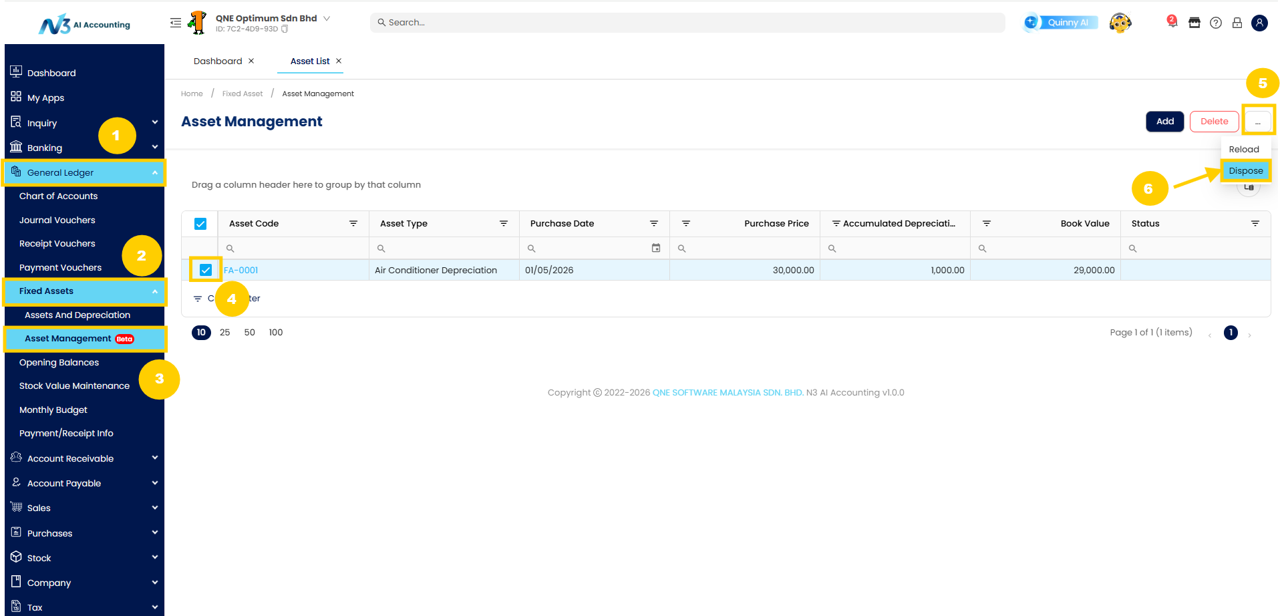Toggle the select-all checkbox in header
This screenshot has height=616, width=1280.
(200, 224)
